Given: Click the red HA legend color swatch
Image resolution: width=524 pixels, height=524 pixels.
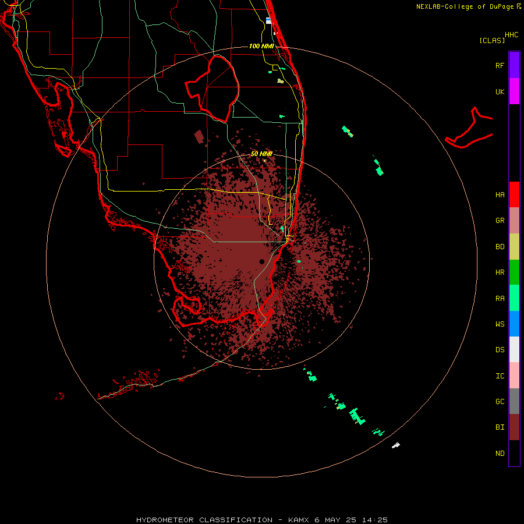Looking at the screenshot, I should (x=514, y=194).
